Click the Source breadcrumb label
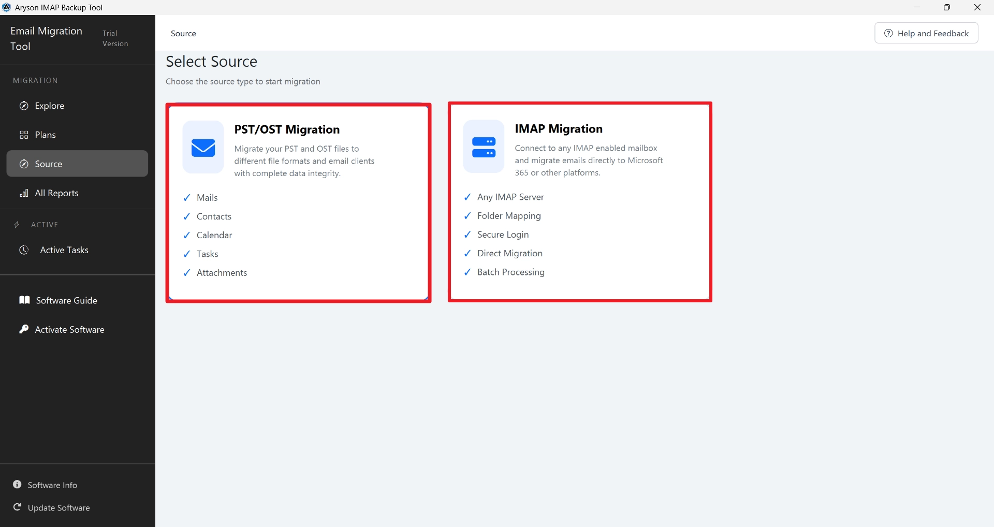Image resolution: width=994 pixels, height=527 pixels. [x=183, y=34]
